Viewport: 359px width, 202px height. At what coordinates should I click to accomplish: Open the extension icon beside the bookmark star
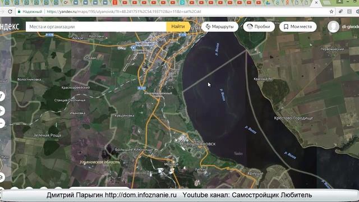tap(340, 11)
